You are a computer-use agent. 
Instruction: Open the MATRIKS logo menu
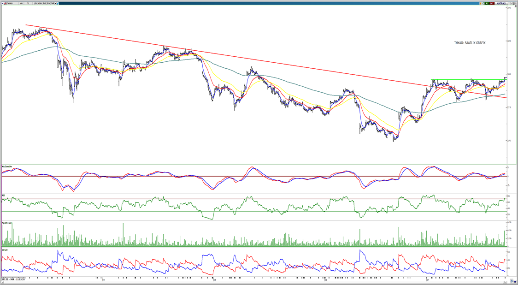click(x=501, y=3)
